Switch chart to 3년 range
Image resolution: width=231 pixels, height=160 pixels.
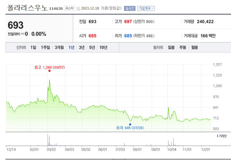[82, 48]
